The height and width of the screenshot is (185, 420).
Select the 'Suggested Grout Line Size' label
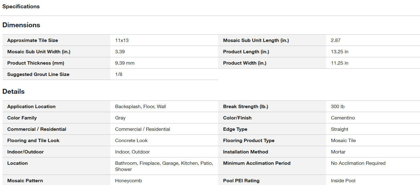[38, 74]
